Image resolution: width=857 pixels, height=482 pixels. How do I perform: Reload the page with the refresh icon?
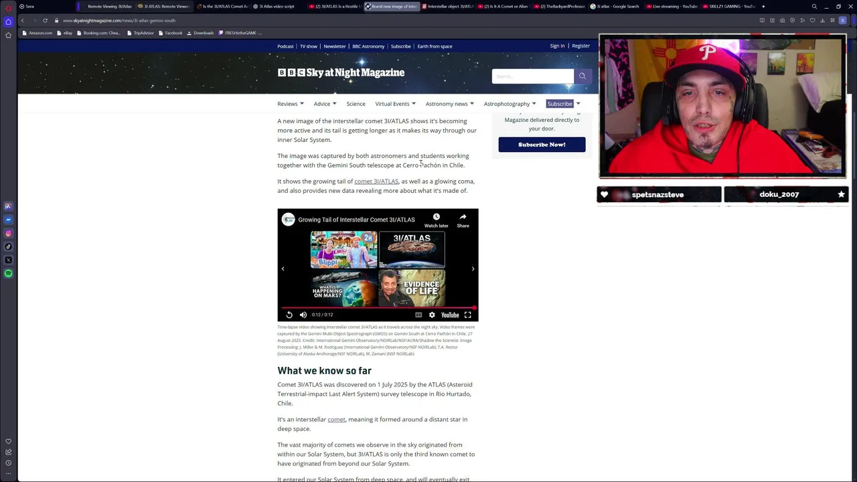click(45, 20)
